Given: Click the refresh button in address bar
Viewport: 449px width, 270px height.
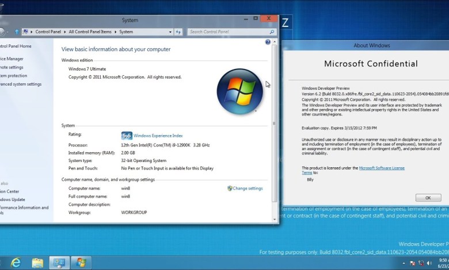Looking at the screenshot, I should coord(178,32).
